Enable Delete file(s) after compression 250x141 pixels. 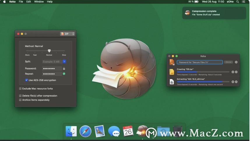[x=20, y=96]
